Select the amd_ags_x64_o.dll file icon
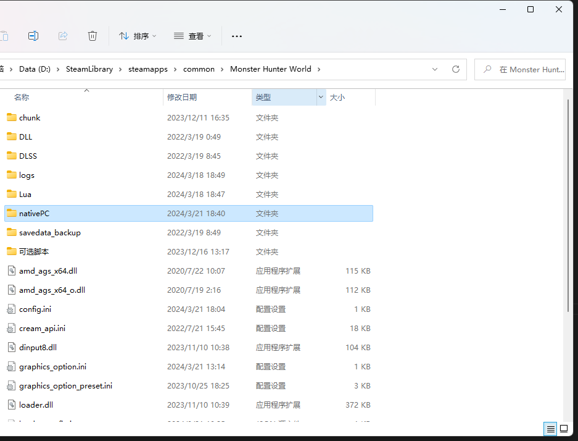Screen dimensions: 578x441 click(x=12, y=290)
